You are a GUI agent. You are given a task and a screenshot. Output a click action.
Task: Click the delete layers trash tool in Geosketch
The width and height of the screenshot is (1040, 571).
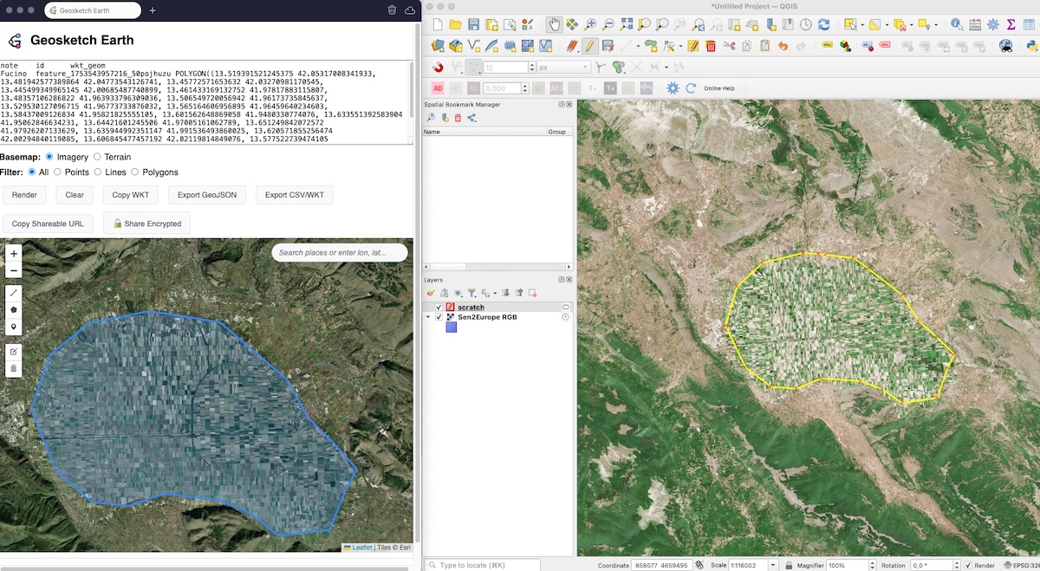coord(14,368)
